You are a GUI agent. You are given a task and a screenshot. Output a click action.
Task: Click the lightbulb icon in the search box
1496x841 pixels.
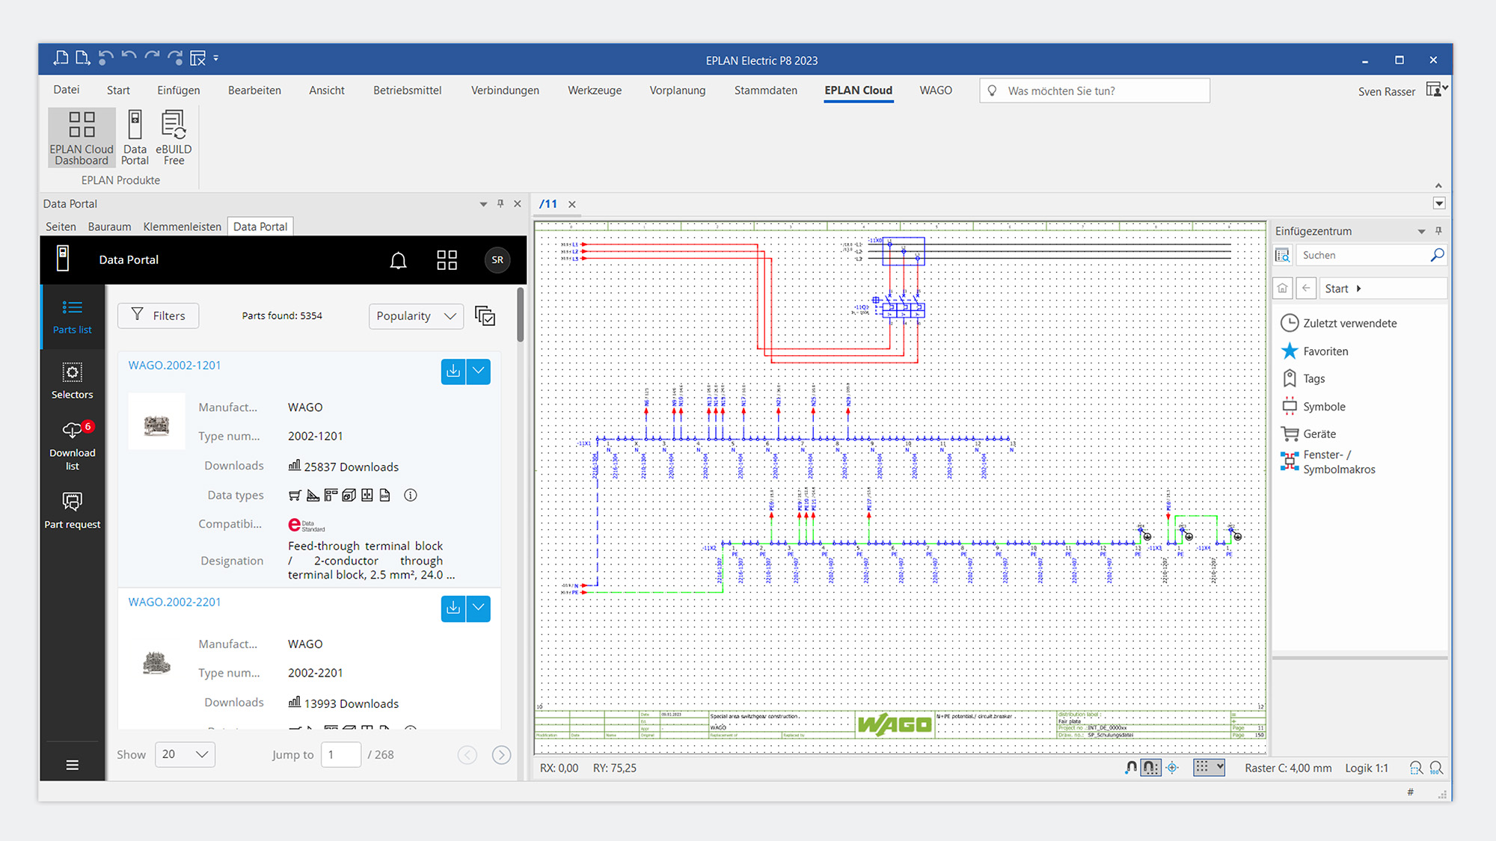[x=992, y=90]
